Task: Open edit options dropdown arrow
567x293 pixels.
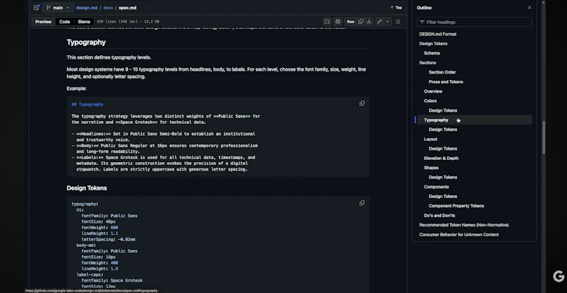Action: click(x=387, y=22)
